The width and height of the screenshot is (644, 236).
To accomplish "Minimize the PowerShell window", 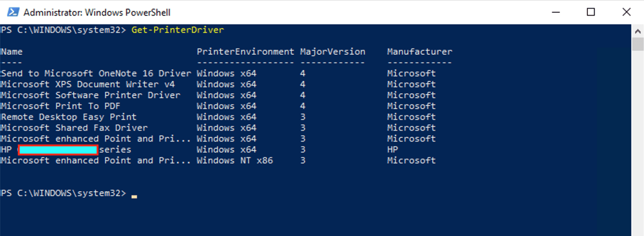I will (556, 12).
